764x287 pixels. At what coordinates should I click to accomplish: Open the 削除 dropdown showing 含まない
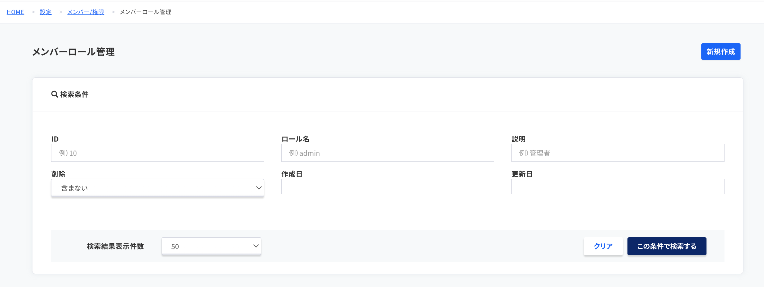pos(157,188)
